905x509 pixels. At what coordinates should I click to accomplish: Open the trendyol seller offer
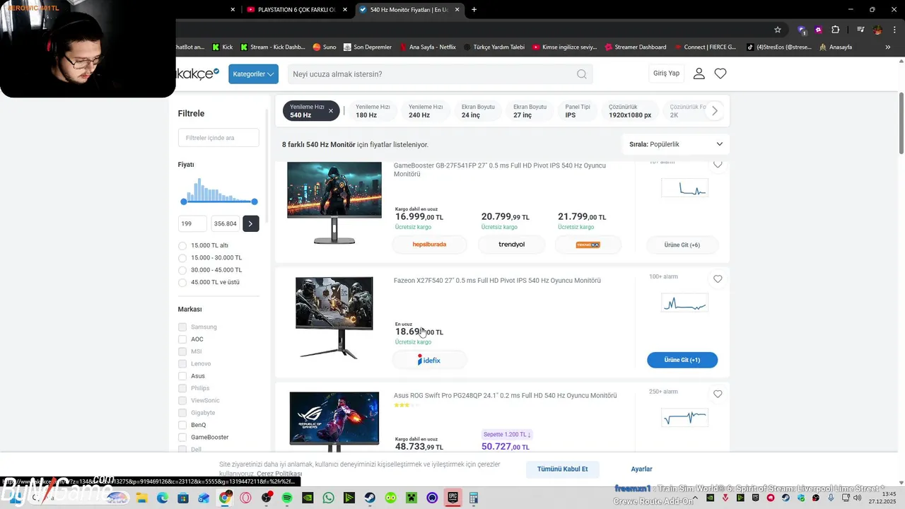pyautogui.click(x=511, y=245)
